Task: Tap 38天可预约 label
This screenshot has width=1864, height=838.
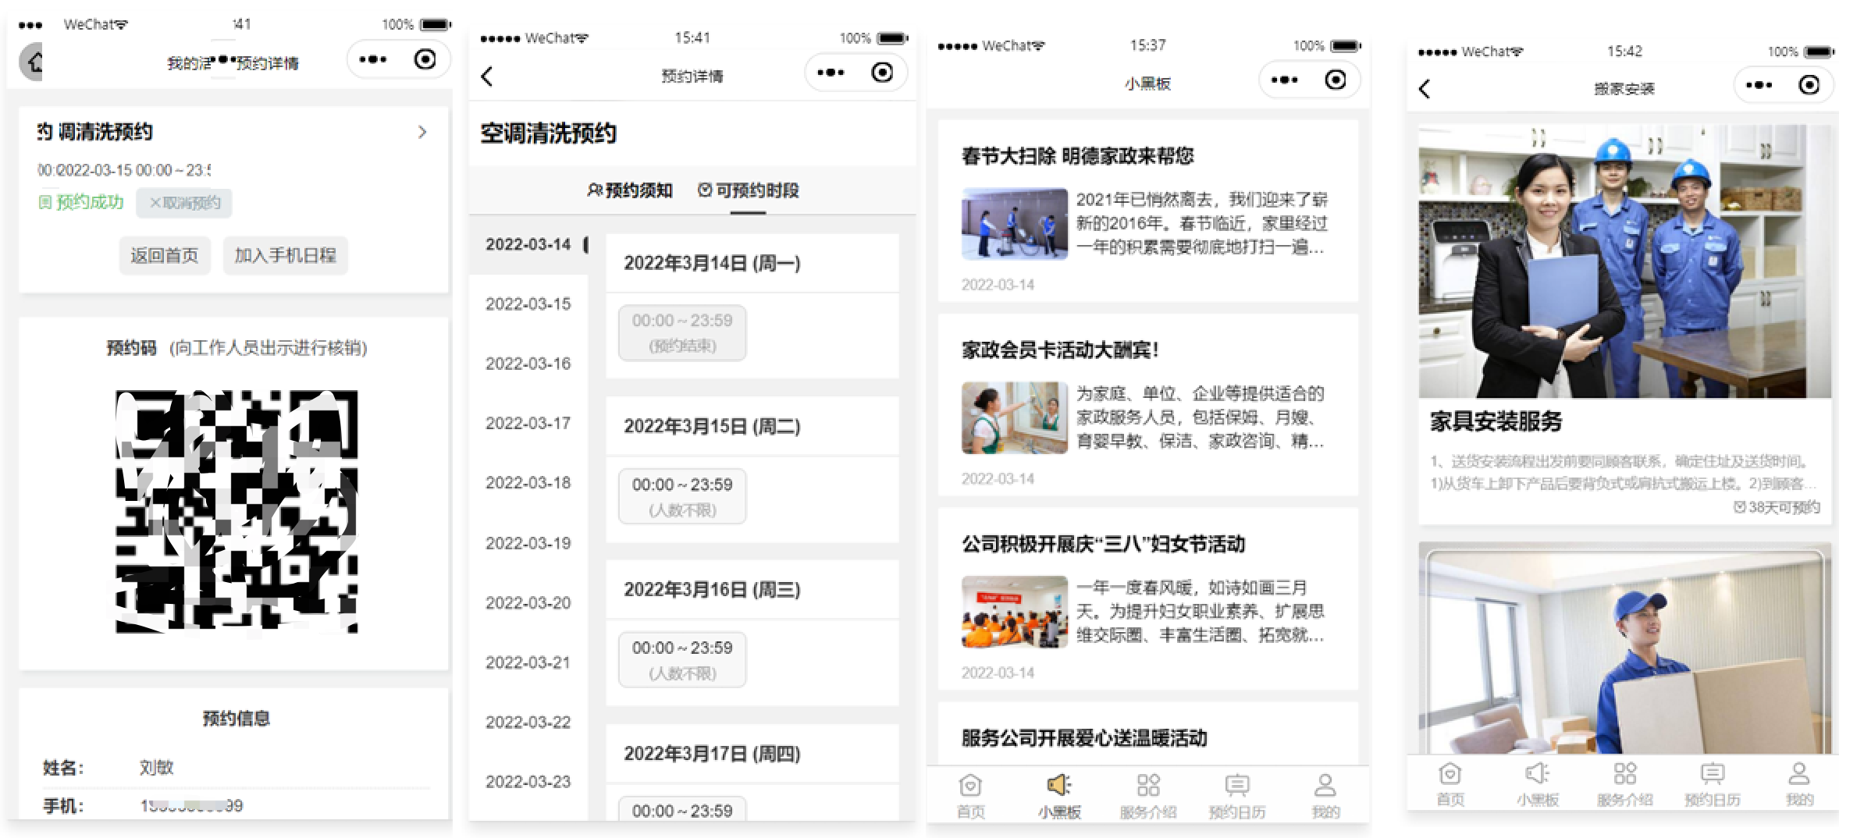Action: 1777,507
